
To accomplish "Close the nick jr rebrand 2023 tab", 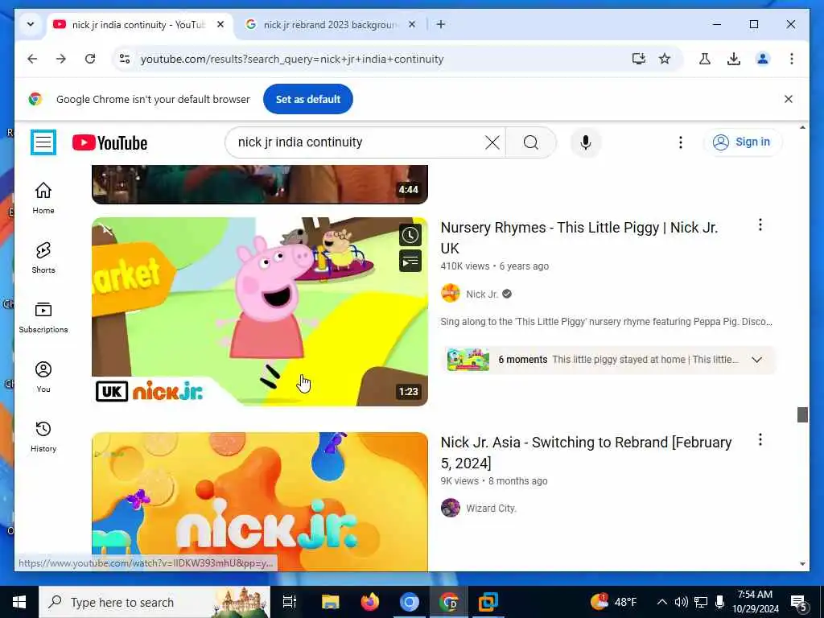I will [412, 24].
